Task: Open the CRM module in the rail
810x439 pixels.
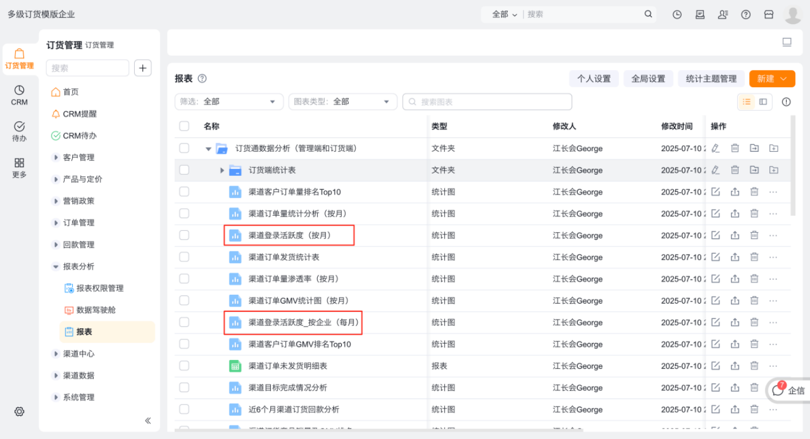Action: [19, 95]
